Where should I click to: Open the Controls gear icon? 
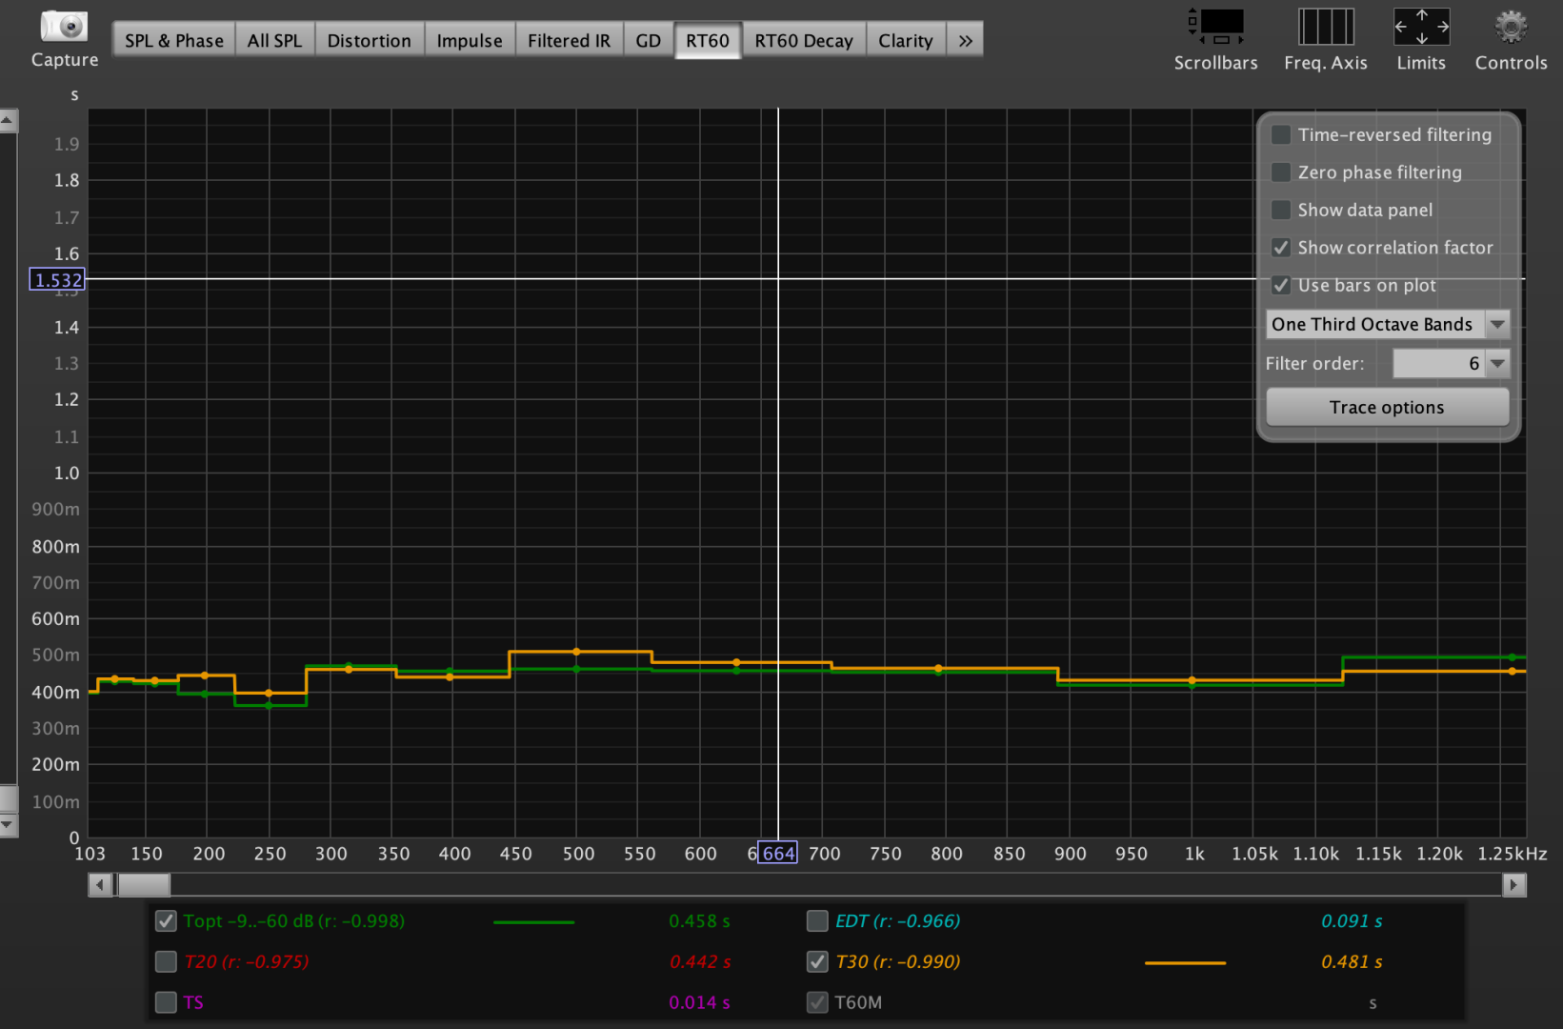1511,27
